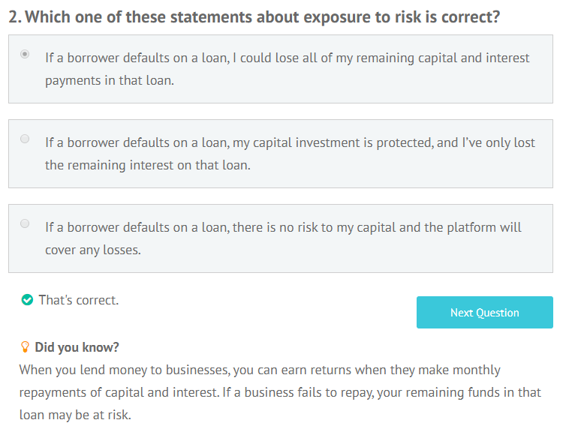
Task: Click 'cover any losses.' text line
Action: [x=93, y=250]
